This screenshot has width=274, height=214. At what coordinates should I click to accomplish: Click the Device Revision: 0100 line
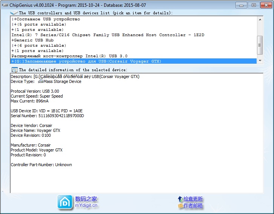(x=31, y=135)
